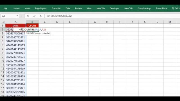
Task: Select row 16 header
Action: pyautogui.click(x=3, y=84)
